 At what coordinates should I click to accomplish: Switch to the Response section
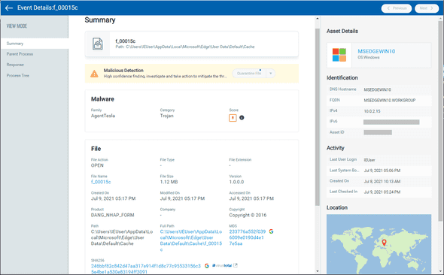[15, 65]
